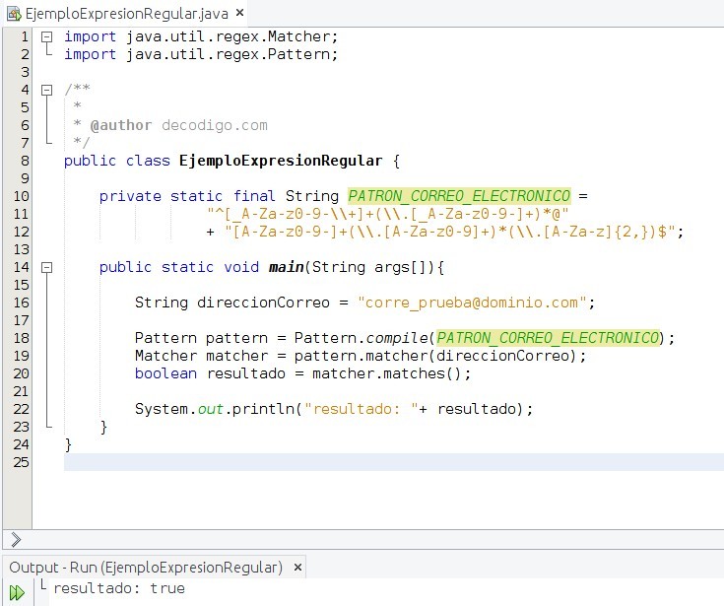724x606 pixels.
Task: Click 'import java.util.regex.Pattern;' line
Action: click(x=201, y=54)
